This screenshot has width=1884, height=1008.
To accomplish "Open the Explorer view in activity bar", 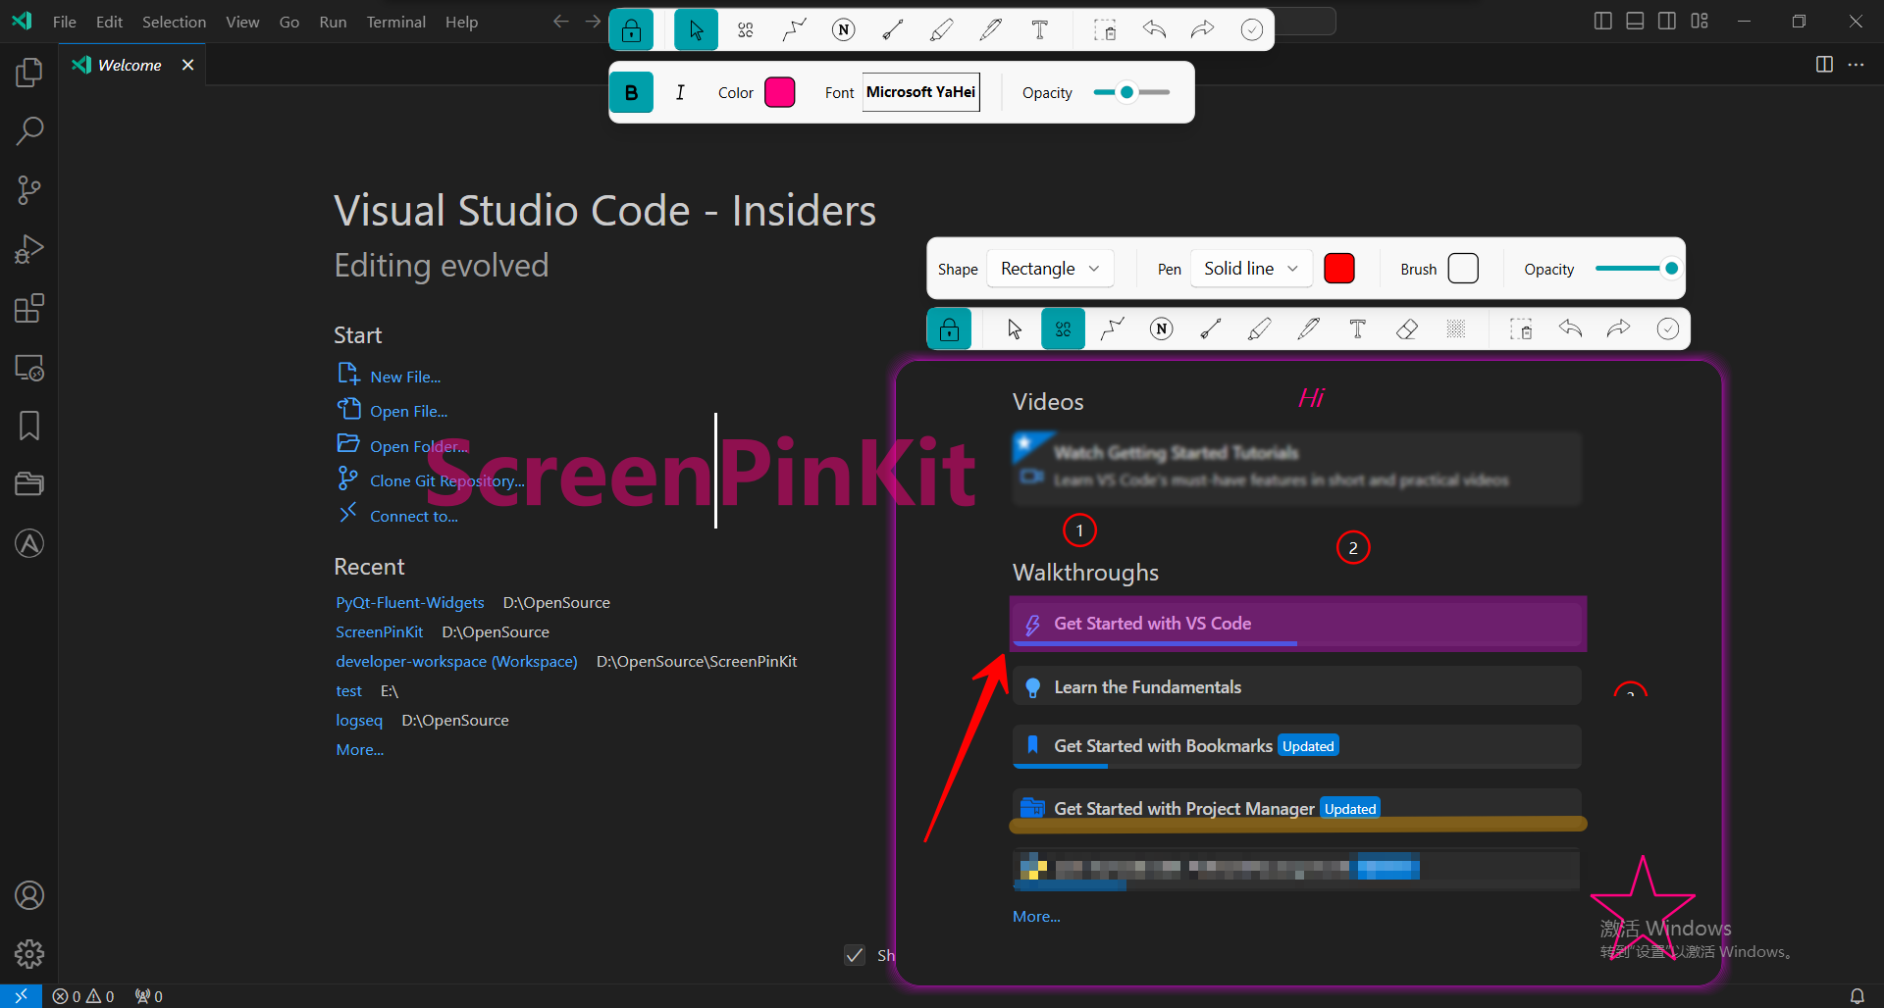I will [x=29, y=73].
